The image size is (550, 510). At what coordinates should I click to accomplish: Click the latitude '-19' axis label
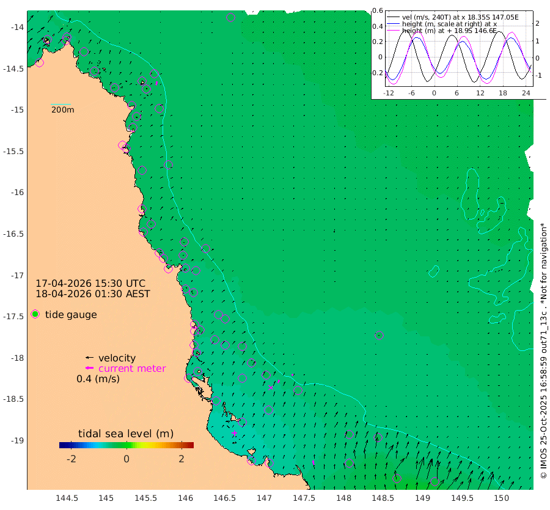[18, 440]
